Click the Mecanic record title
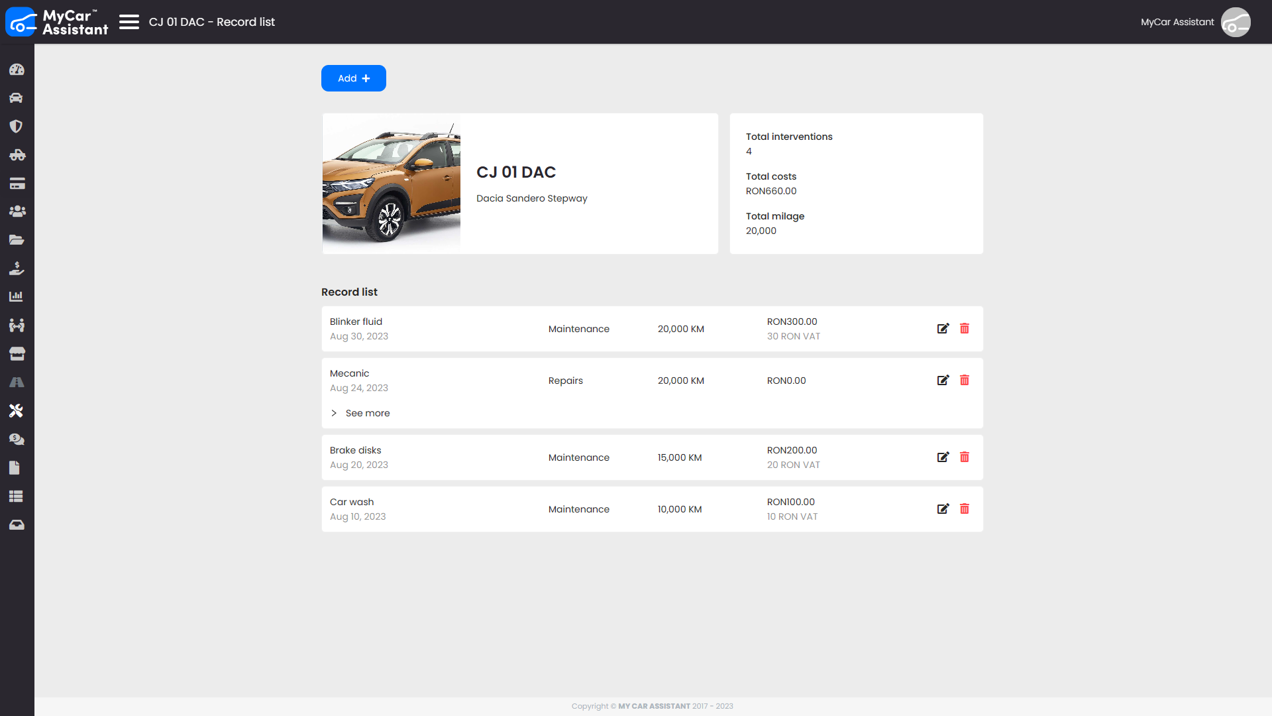 pos(350,373)
